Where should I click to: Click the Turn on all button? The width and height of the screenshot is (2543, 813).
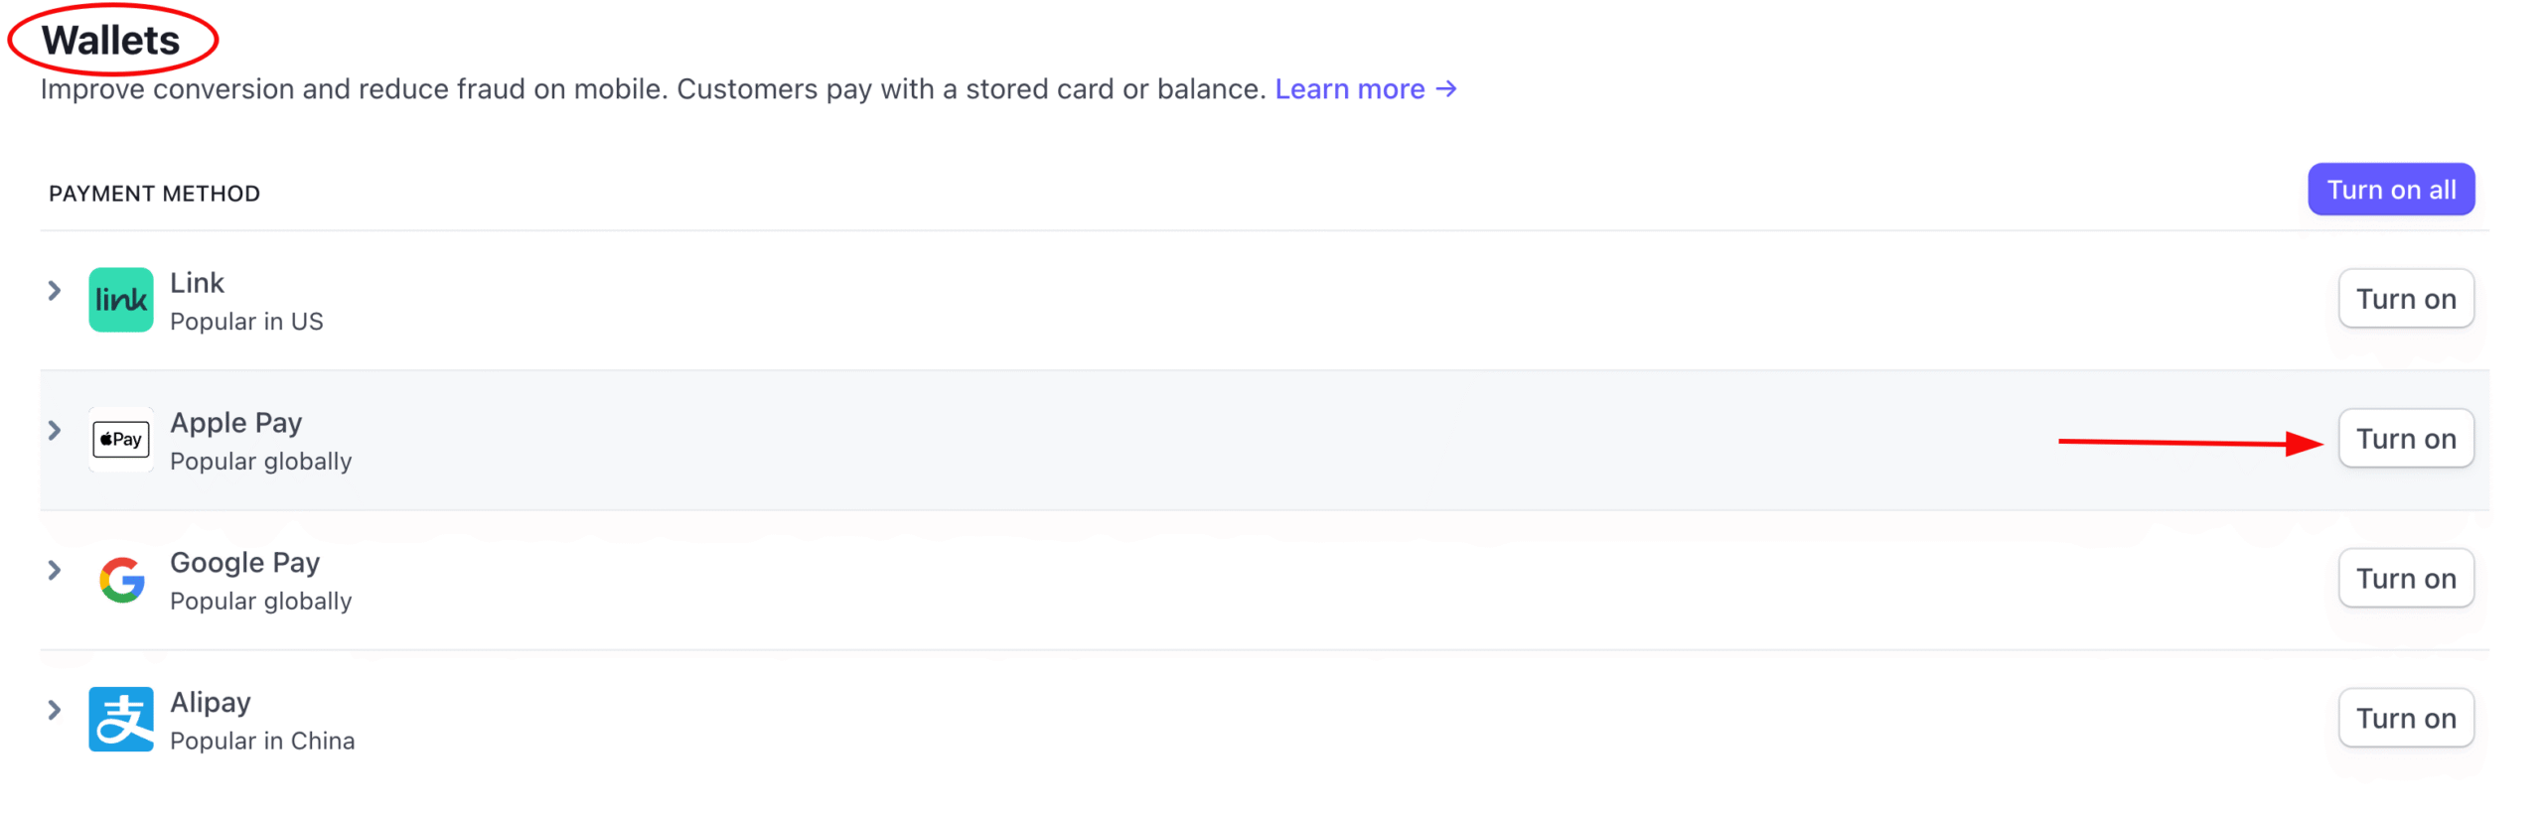pos(2390,189)
